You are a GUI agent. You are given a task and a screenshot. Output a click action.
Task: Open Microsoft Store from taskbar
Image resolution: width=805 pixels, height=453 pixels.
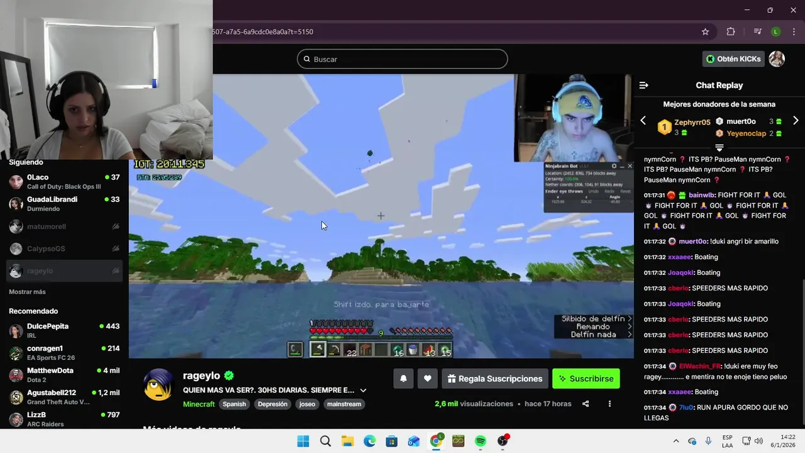[392, 441]
